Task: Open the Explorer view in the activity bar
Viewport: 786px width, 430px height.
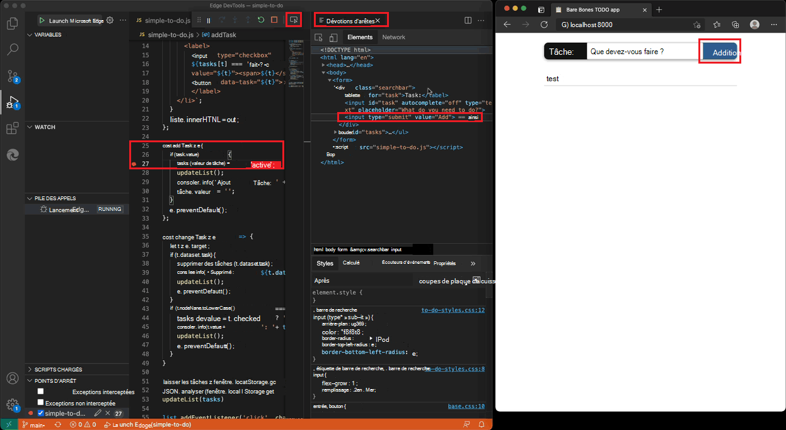Action: click(12, 23)
